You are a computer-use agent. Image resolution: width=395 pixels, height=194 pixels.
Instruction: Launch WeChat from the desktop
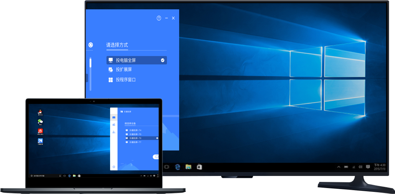click(40, 122)
